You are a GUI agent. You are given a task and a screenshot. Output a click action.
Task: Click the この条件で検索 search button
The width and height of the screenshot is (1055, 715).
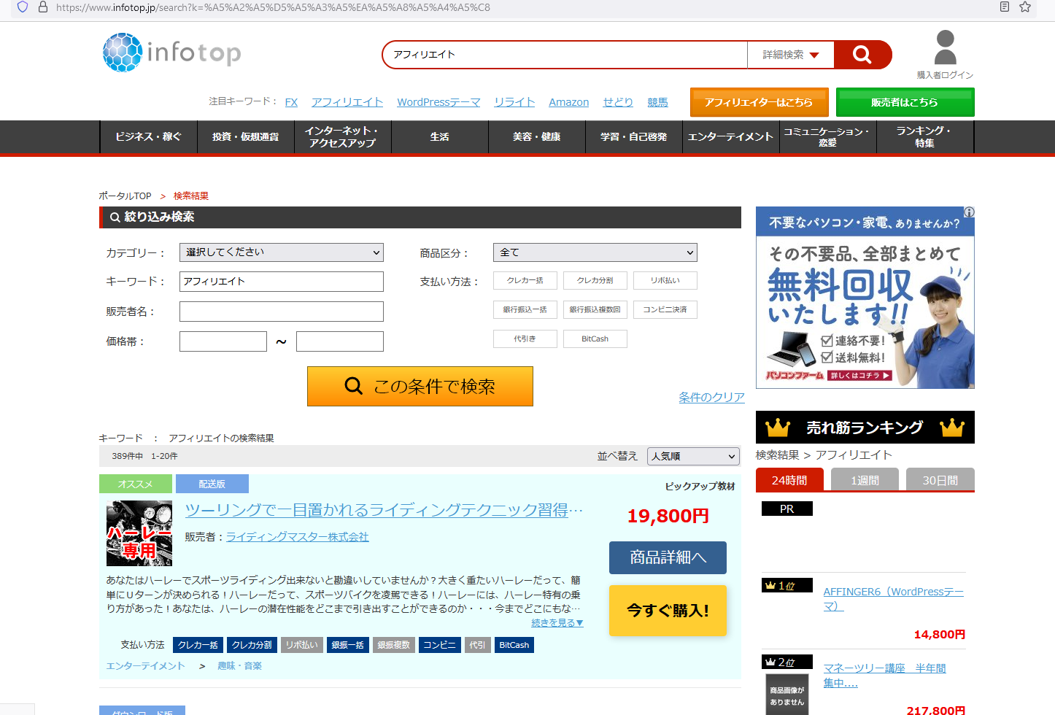(420, 386)
